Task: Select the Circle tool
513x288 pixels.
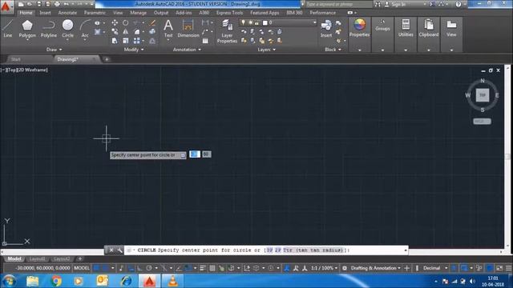Action: pos(67,29)
